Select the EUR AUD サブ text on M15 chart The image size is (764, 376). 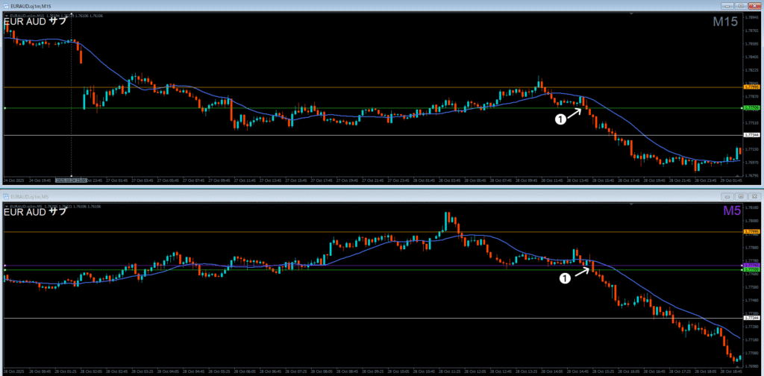tap(35, 22)
